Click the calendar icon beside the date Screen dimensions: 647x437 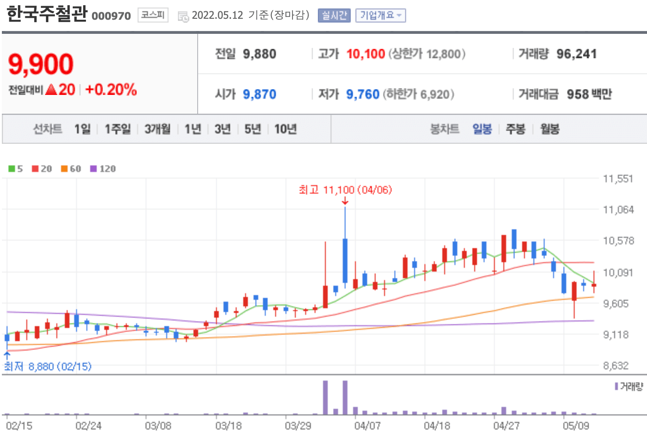point(183,16)
